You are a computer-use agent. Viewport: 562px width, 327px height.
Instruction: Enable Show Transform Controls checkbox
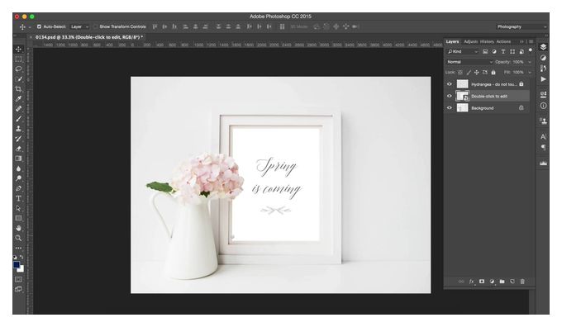pos(95,26)
